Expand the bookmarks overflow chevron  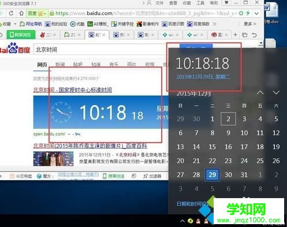[x=214, y=24]
